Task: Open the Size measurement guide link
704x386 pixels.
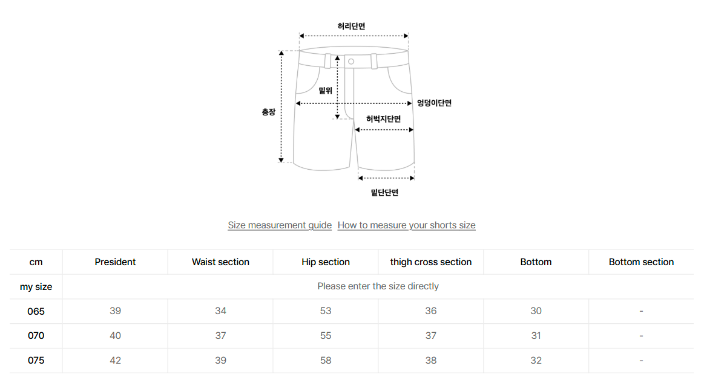Action: [280, 225]
